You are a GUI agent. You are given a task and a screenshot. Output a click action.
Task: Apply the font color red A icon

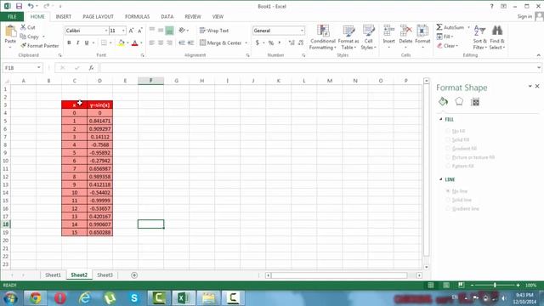coord(135,42)
